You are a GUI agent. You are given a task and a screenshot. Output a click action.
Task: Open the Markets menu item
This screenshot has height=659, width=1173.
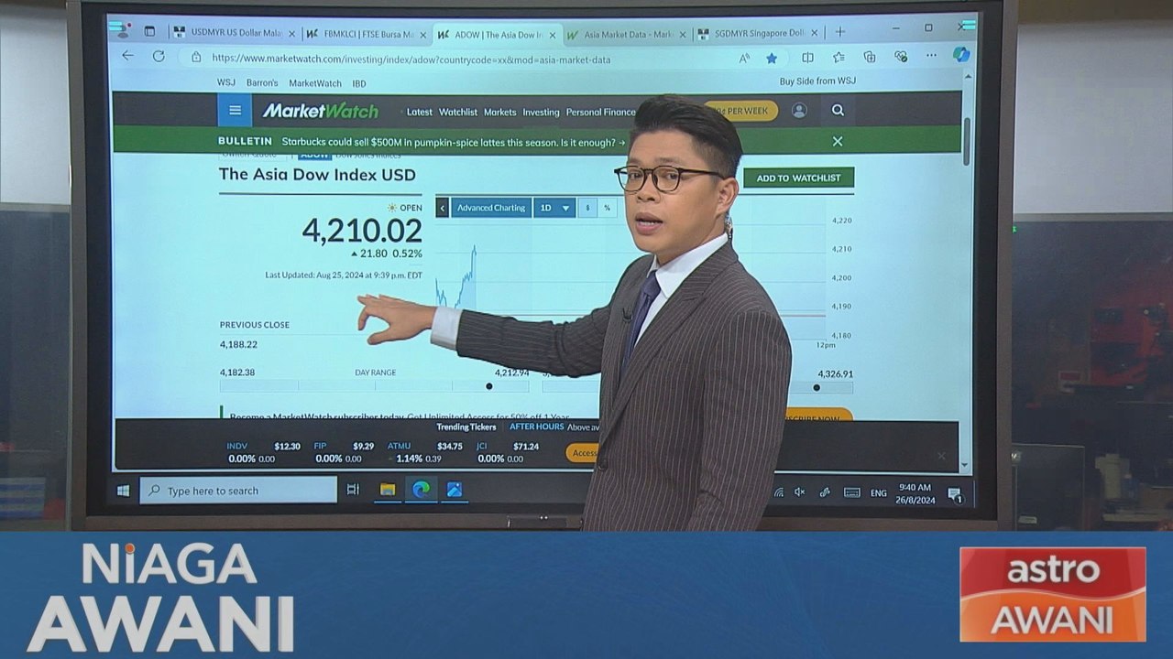(500, 113)
